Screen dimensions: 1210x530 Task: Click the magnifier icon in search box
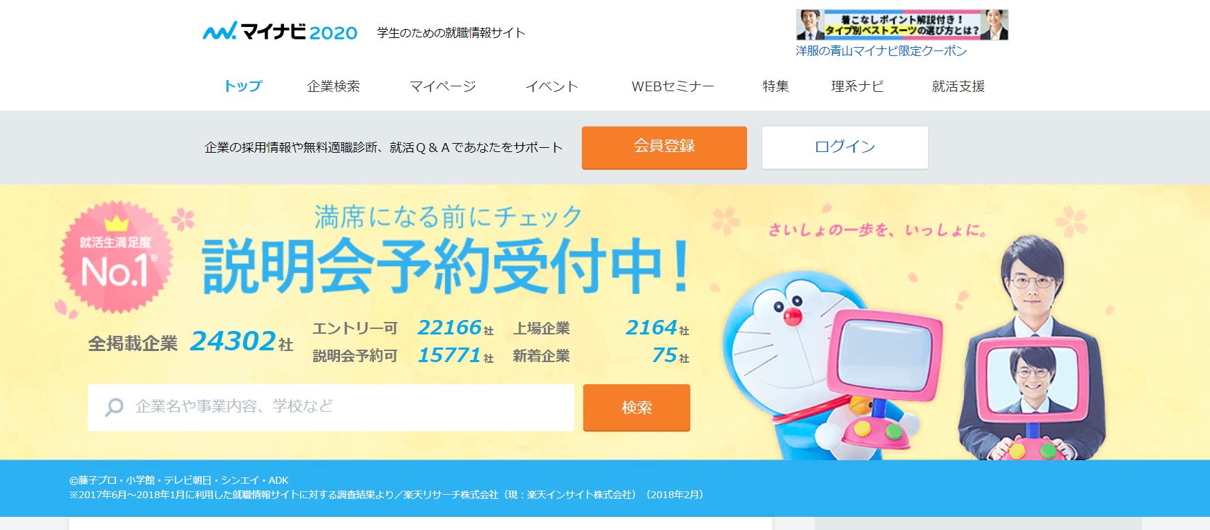[114, 407]
